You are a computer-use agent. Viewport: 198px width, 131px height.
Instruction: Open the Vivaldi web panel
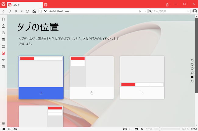click(x=3, y=53)
